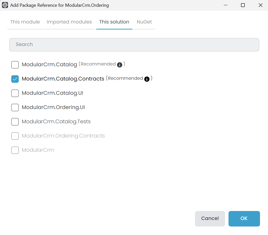This screenshot has width=268, height=235.
Task: Enable the ModularCrm.Catalog.Tests package
Action: click(15, 122)
